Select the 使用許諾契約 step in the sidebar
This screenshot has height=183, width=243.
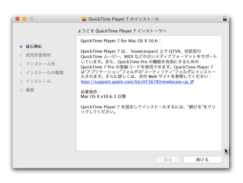point(38,55)
